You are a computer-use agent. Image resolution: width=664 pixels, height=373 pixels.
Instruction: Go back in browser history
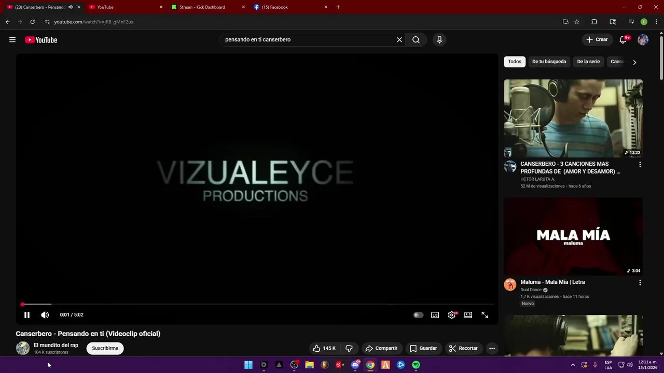pos(7,22)
